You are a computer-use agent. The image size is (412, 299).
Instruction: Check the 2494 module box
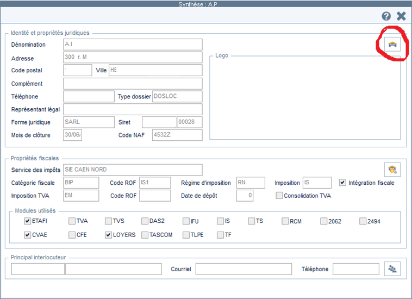[x=363, y=221]
